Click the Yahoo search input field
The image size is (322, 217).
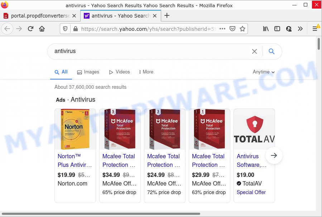tap(152, 51)
